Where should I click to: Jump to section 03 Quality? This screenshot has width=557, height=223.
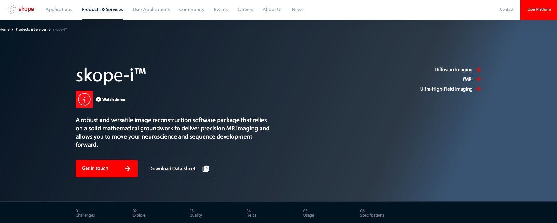coord(196,213)
